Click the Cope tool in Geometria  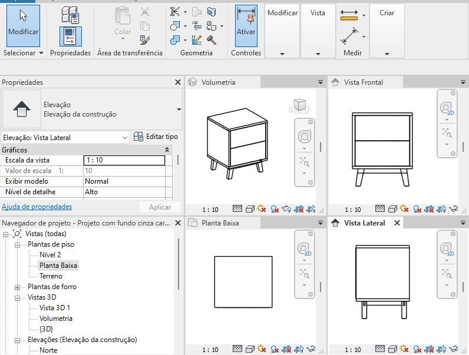(175, 12)
